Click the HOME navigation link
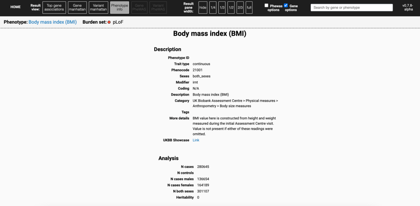The width and height of the screenshot is (420, 206). (x=15, y=7)
